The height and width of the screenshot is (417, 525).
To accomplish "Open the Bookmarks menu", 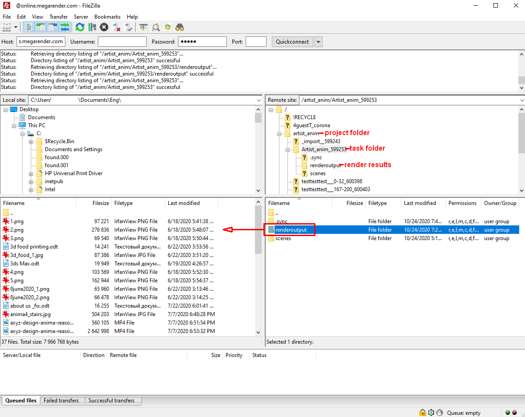I will click(108, 17).
